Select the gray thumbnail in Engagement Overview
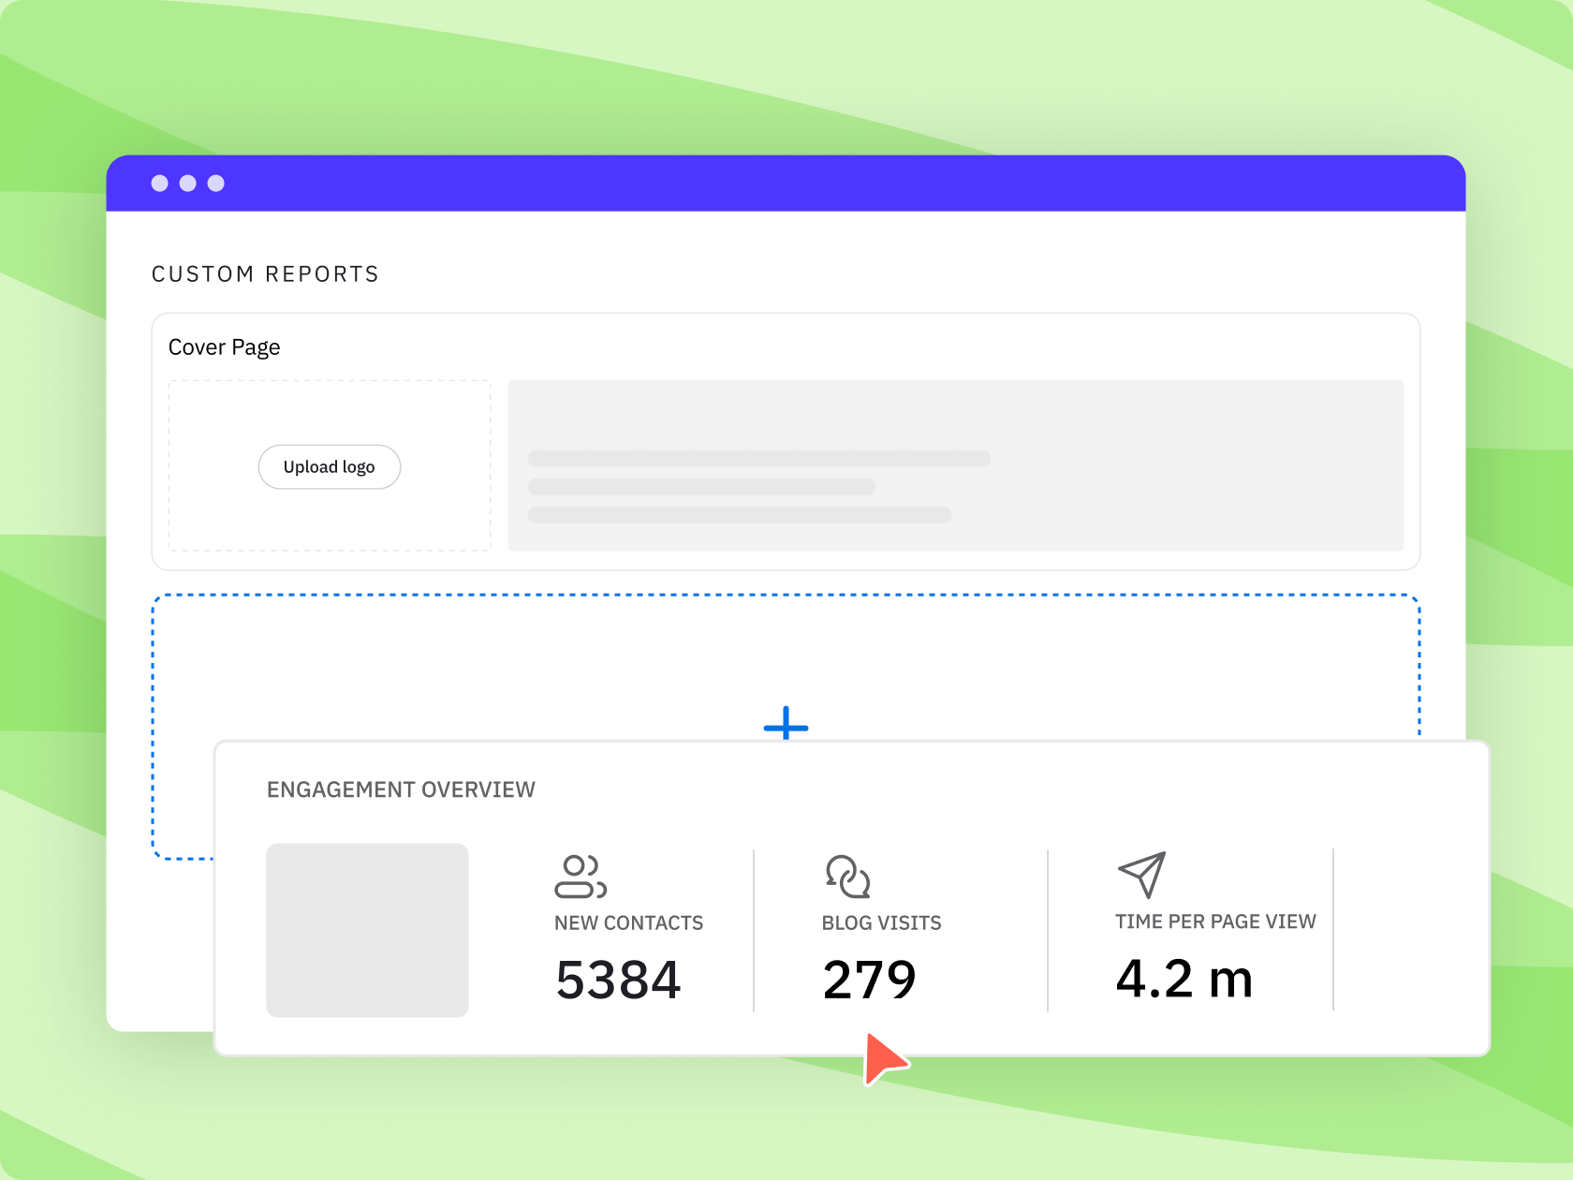This screenshot has width=1573, height=1180. point(367,930)
